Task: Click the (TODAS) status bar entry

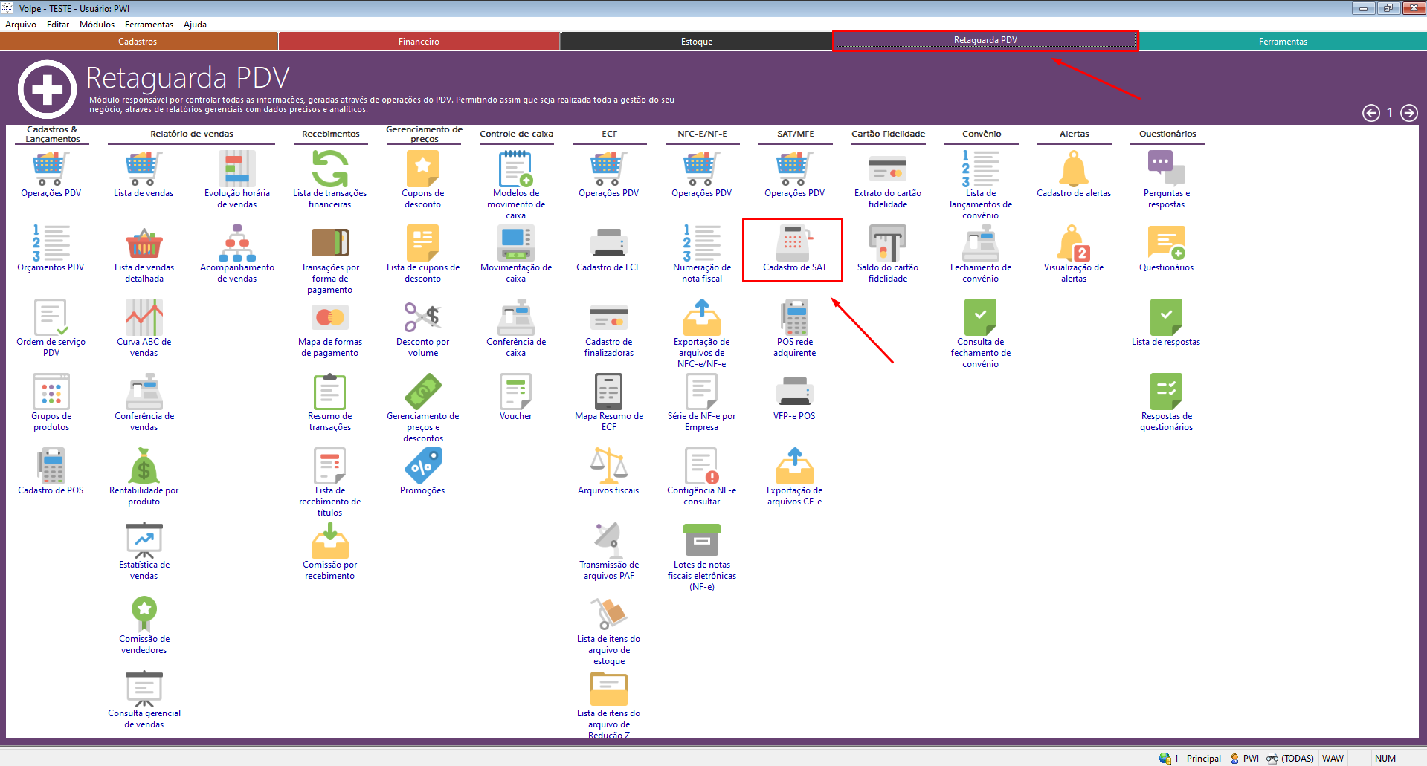Action: [1290, 759]
